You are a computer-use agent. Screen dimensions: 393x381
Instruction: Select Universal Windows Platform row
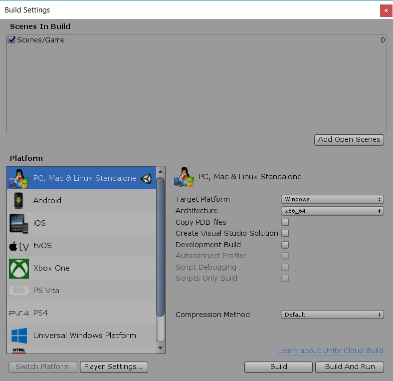tap(81, 336)
